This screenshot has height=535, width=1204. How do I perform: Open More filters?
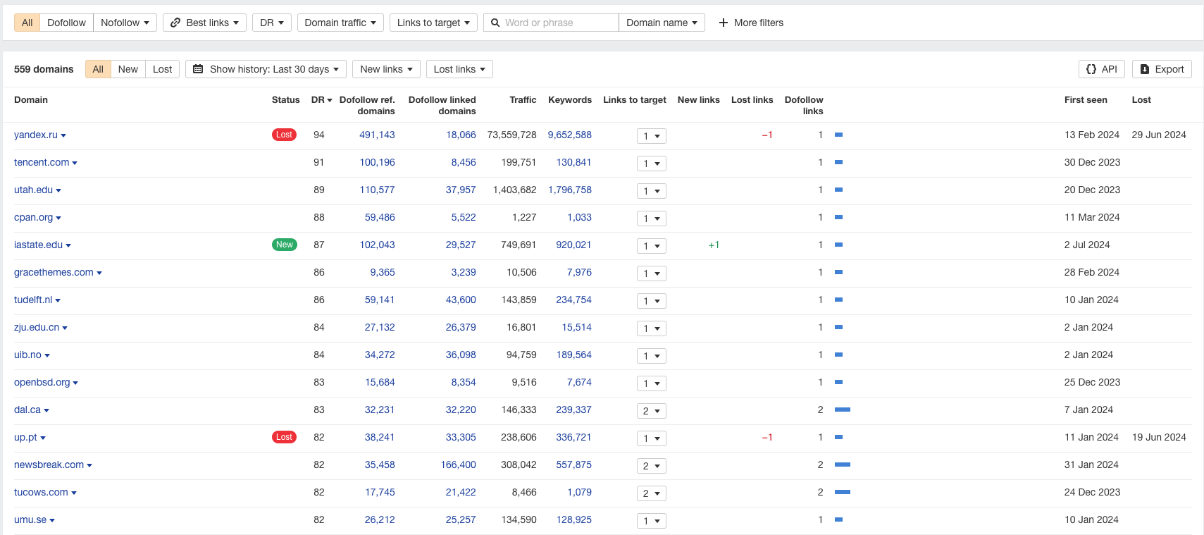751,23
